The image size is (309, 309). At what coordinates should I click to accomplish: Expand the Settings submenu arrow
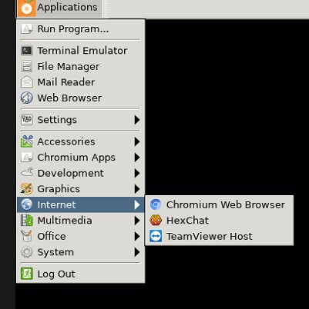tap(137, 120)
